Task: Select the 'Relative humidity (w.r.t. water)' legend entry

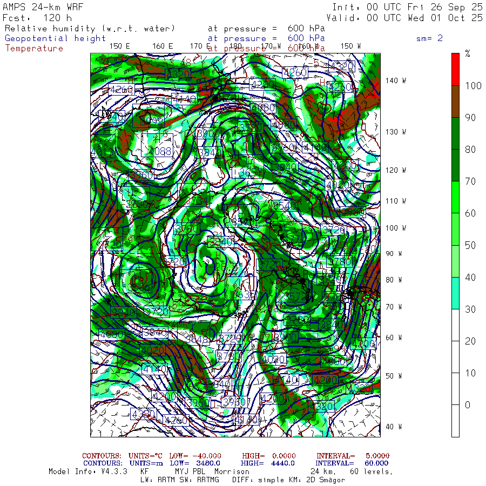Action: click(90, 28)
